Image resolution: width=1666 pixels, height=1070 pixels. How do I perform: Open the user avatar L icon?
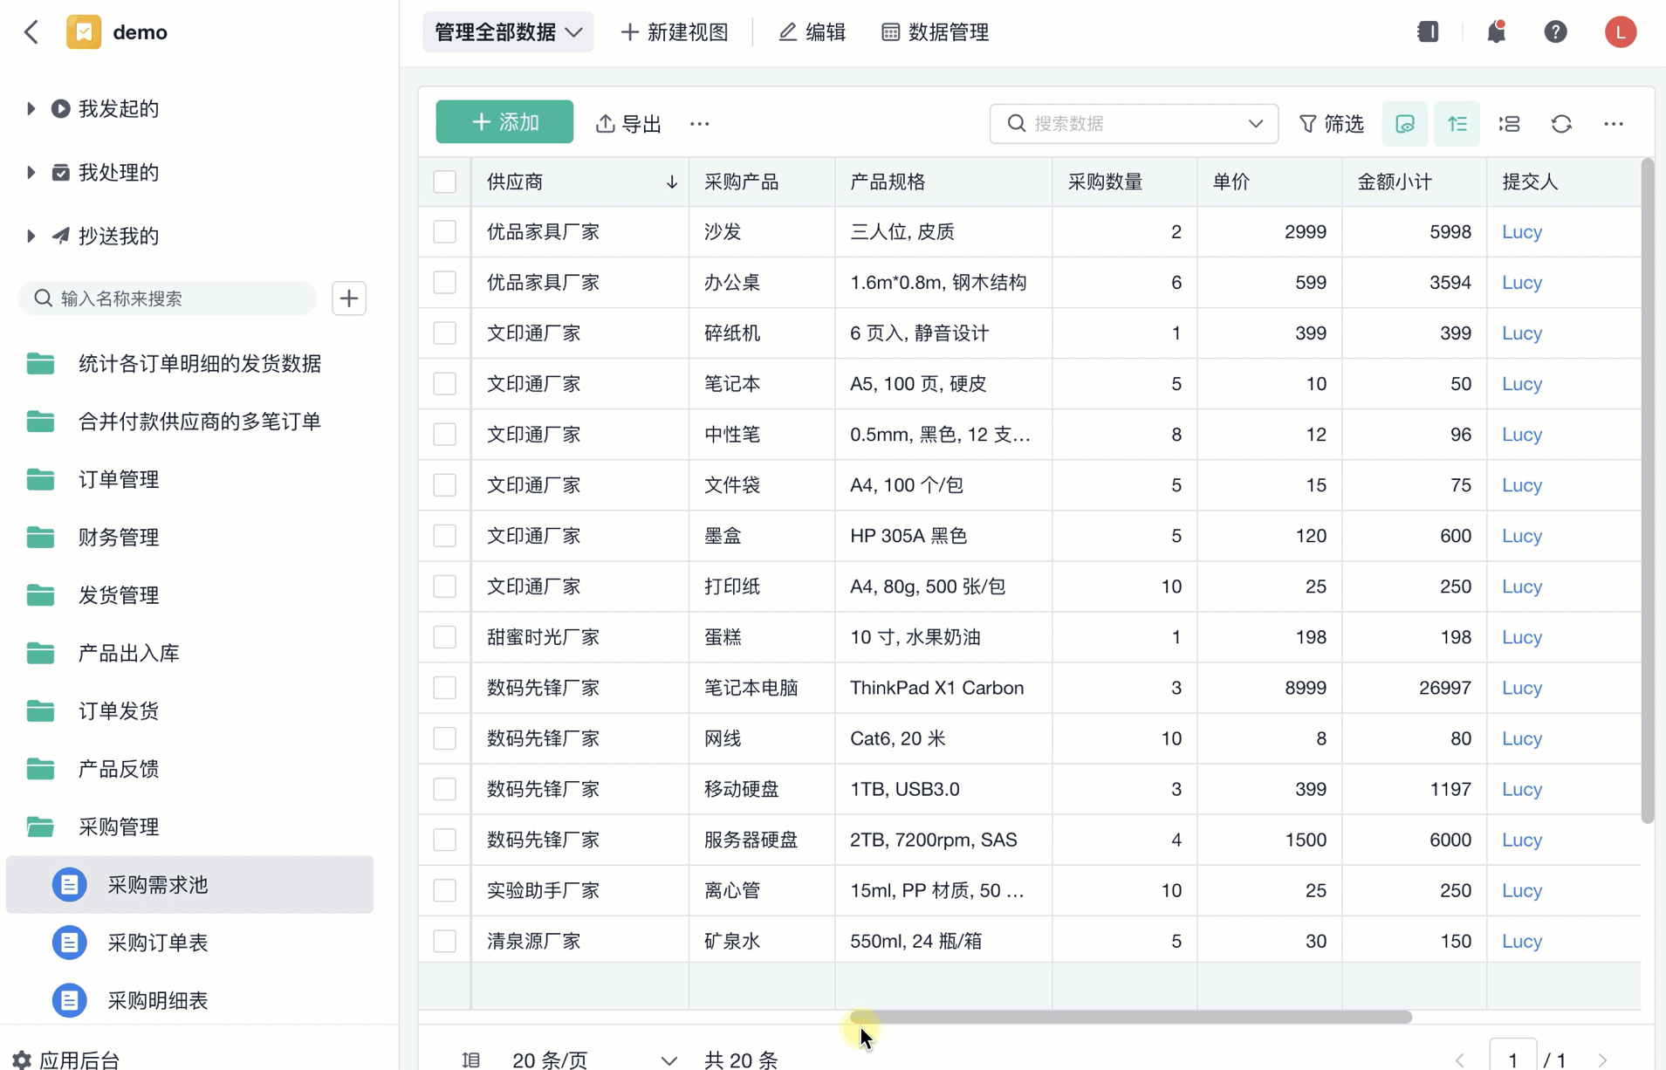tap(1620, 32)
